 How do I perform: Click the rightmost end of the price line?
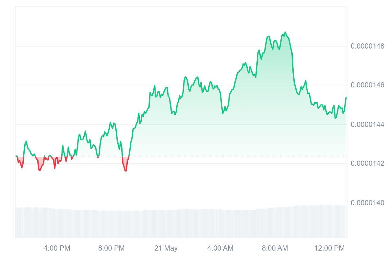[346, 97]
